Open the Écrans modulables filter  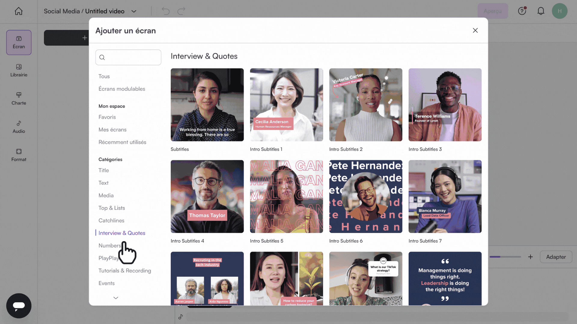point(122,89)
